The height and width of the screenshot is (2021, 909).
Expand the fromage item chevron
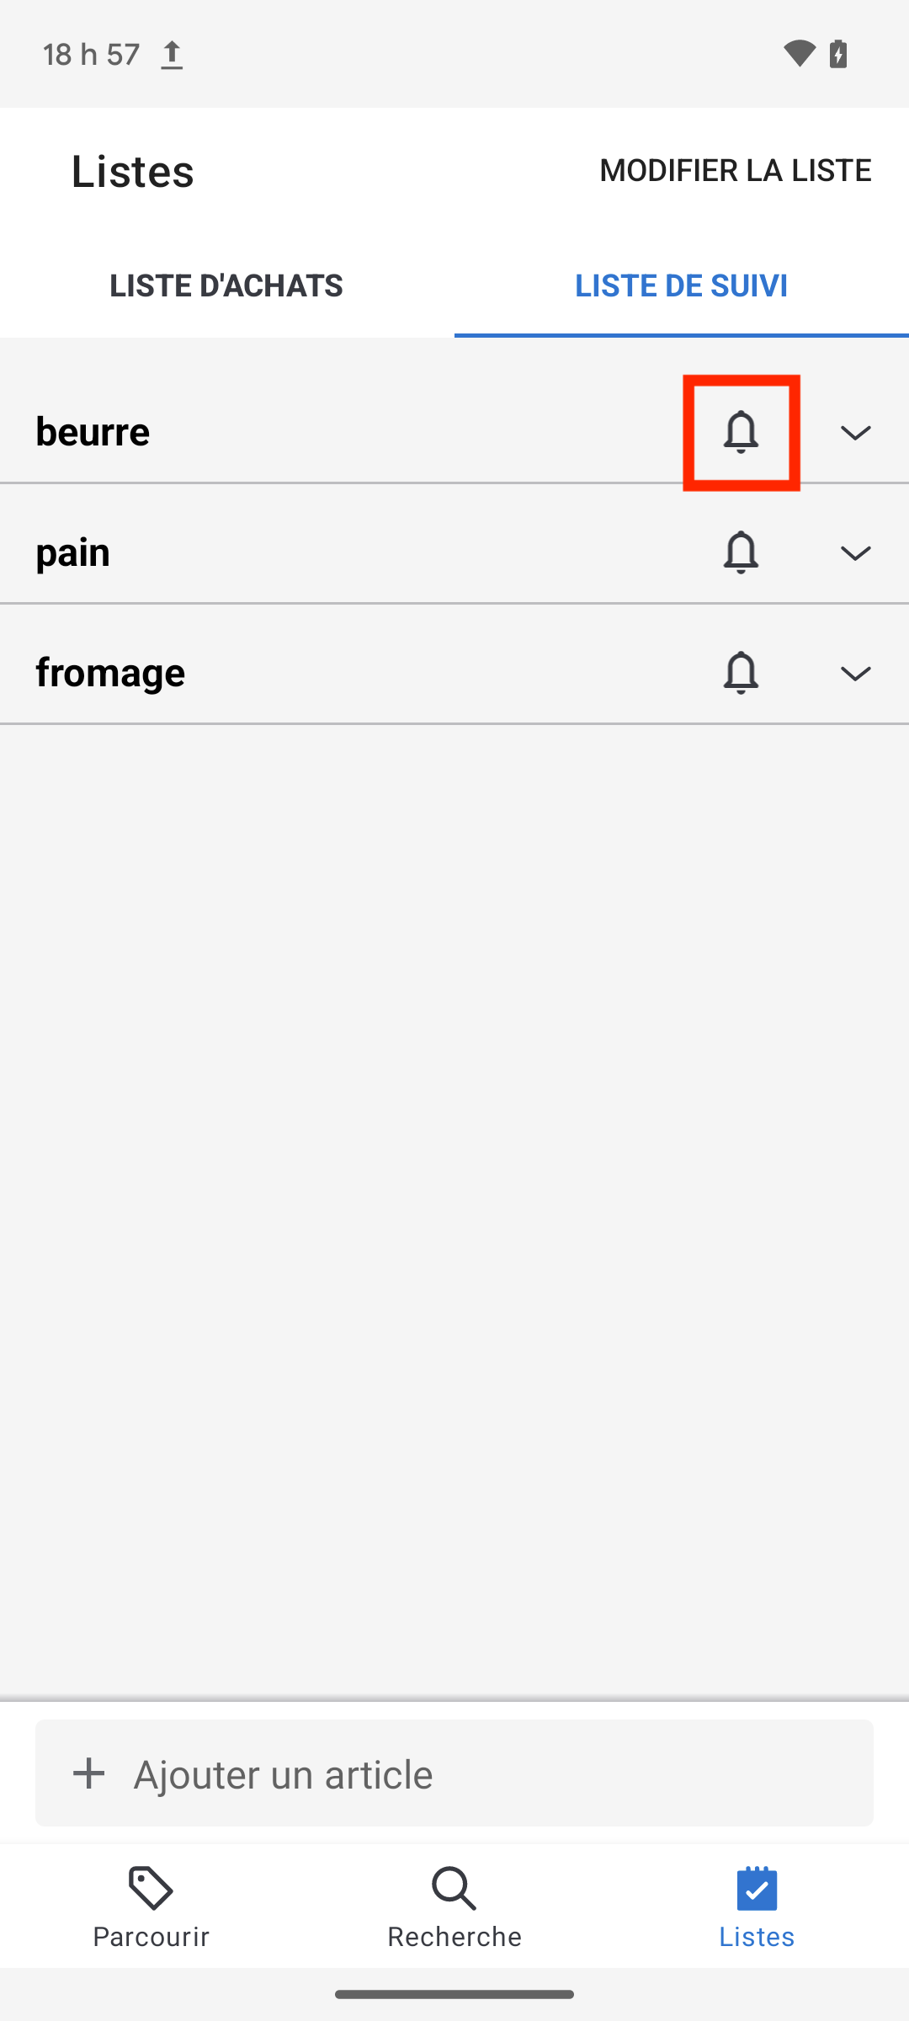[x=855, y=674]
